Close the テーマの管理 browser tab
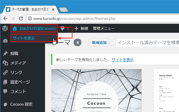Screen dimensions: 179x112 point(53,10)
